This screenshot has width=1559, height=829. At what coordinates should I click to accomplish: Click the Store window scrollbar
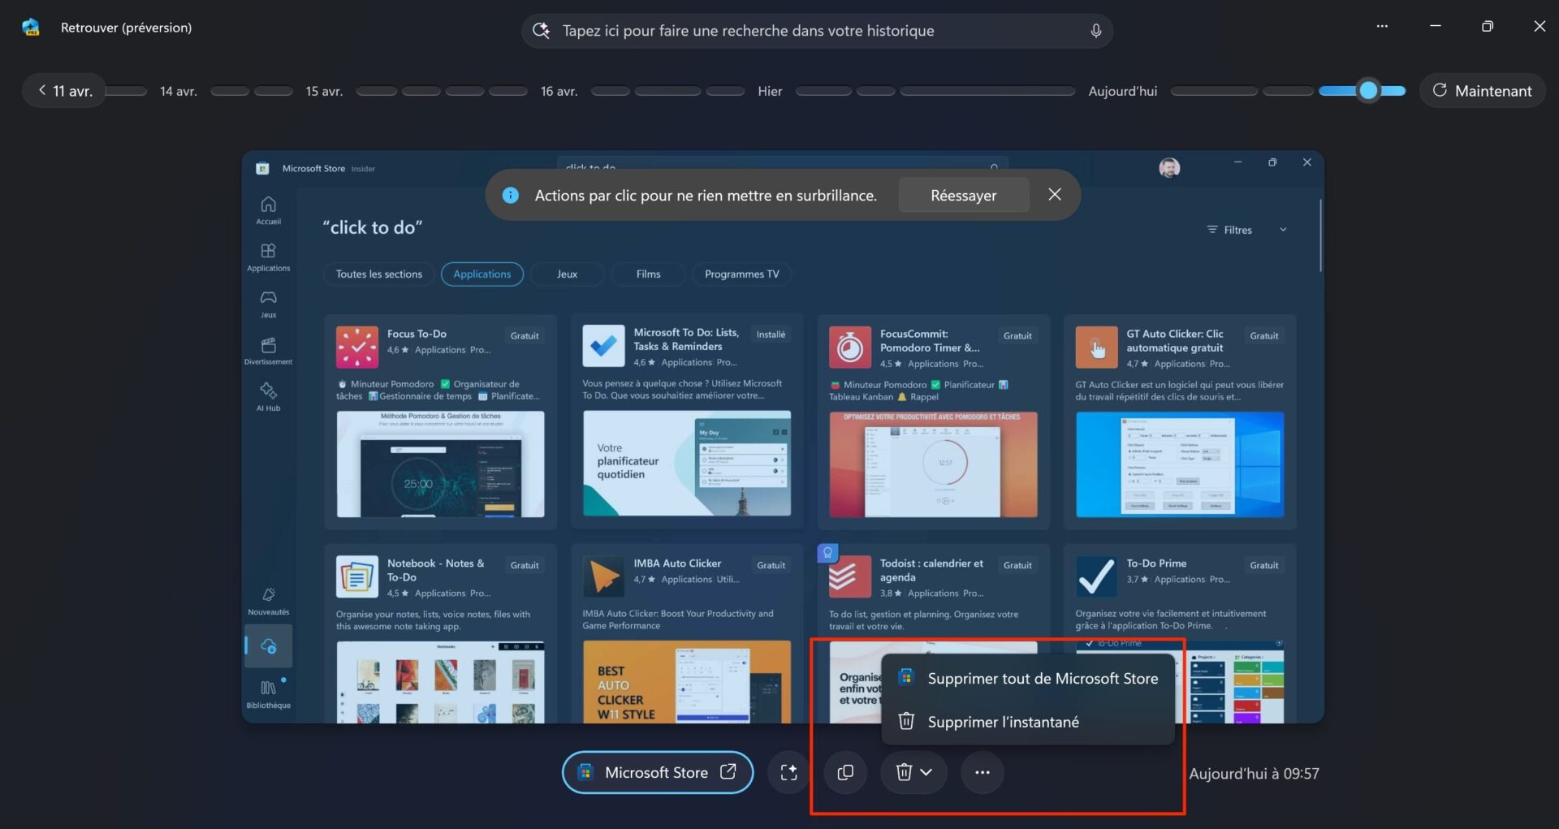[x=1320, y=235]
